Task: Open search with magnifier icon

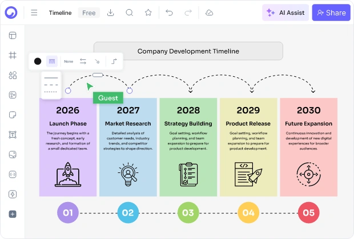Action: (130, 13)
